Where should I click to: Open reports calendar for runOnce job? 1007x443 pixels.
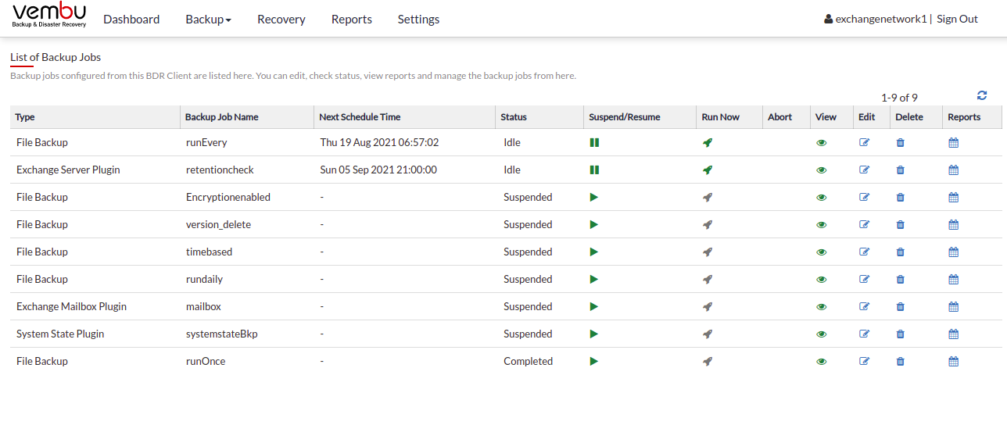(953, 362)
